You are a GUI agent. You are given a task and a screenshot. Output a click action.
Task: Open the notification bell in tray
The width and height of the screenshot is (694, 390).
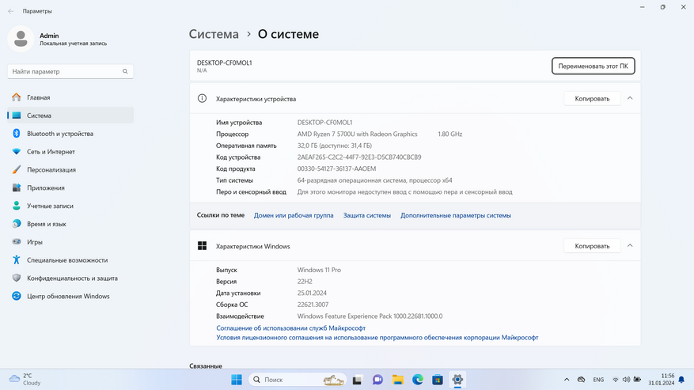click(x=681, y=380)
